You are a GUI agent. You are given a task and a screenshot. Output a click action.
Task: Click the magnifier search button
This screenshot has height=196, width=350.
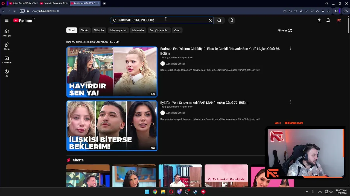point(219,20)
